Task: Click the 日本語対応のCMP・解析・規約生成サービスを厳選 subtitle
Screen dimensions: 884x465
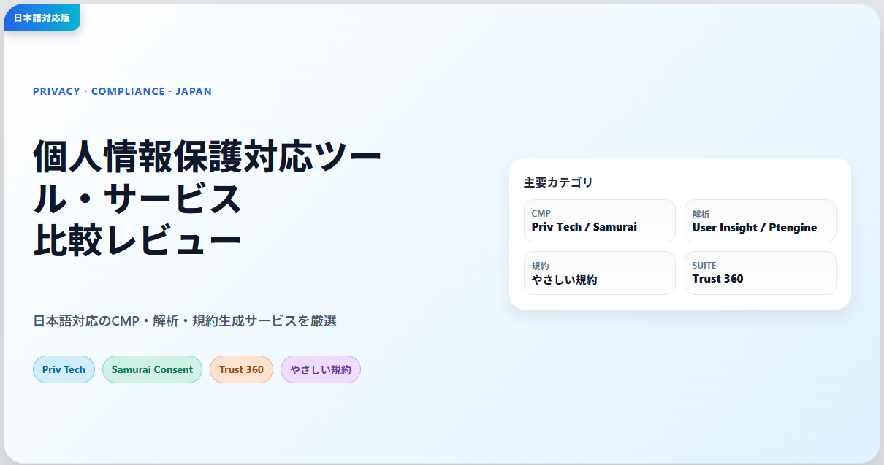Action: [x=185, y=320]
